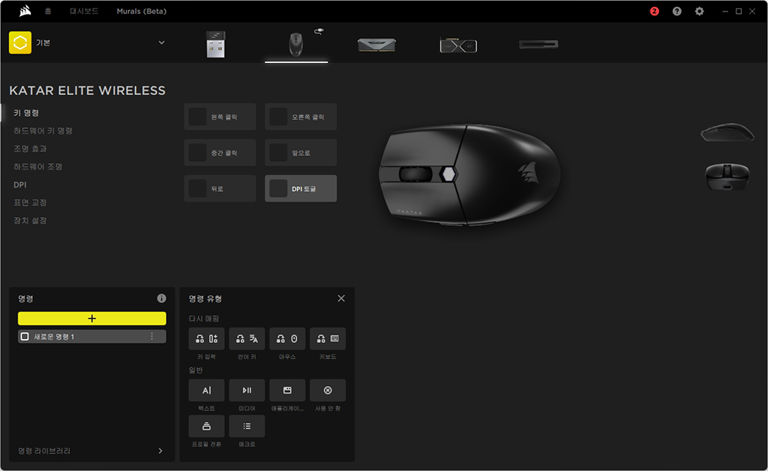Viewport: 768px width, 471px height.
Task: Select the 새로운 명령 1 row
Action: (92, 337)
